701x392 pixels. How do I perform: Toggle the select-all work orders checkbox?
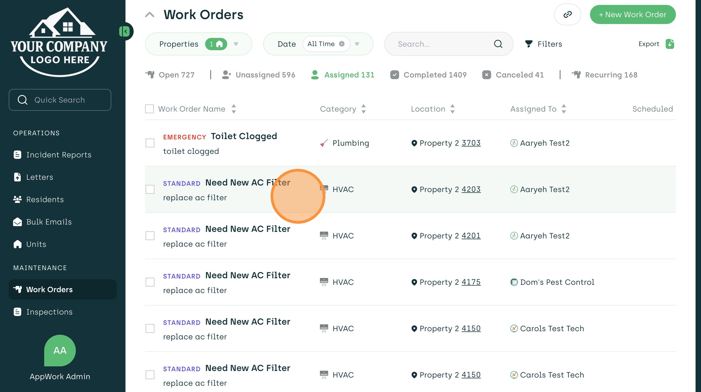(149, 109)
